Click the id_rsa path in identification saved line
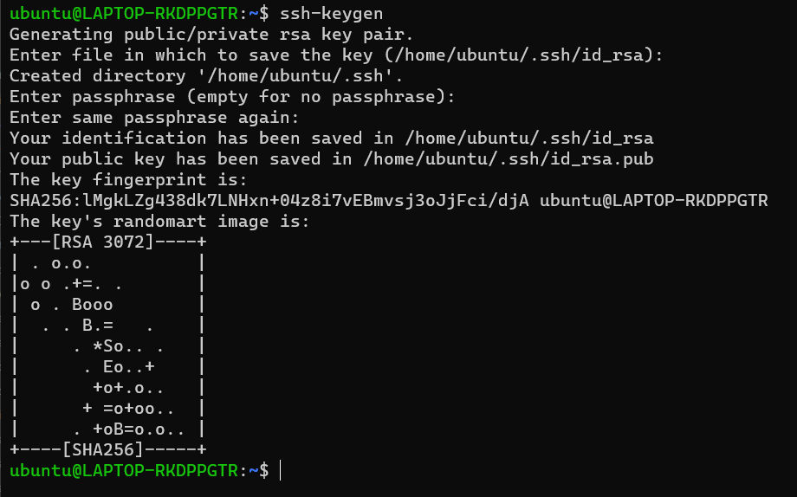 (529, 139)
